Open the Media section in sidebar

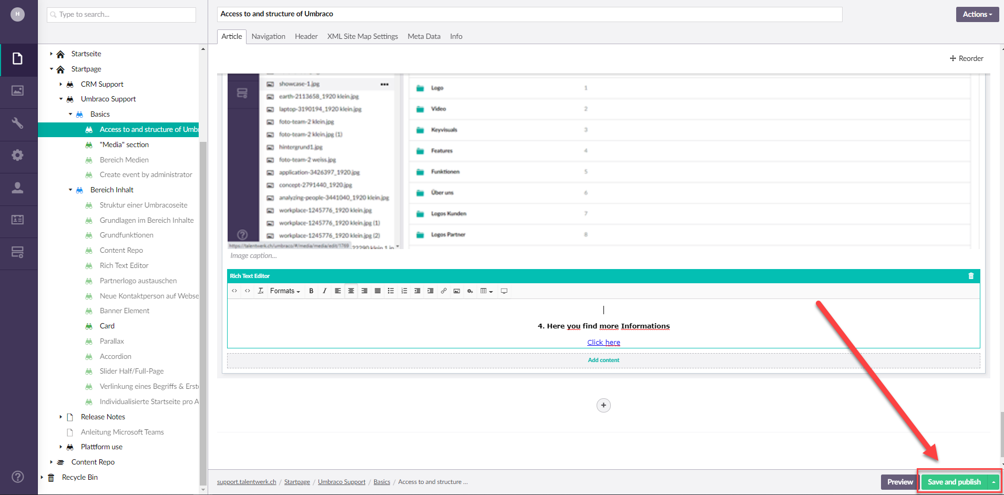18,91
